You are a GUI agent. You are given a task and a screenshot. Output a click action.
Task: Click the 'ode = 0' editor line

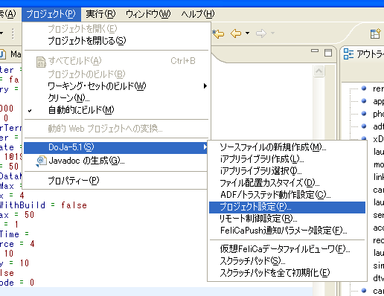17,283
